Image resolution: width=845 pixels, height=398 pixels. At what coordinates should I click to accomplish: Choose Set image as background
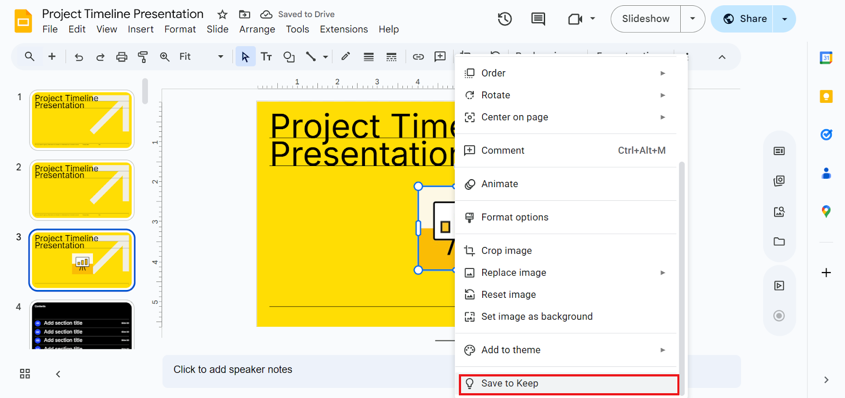[566, 317]
